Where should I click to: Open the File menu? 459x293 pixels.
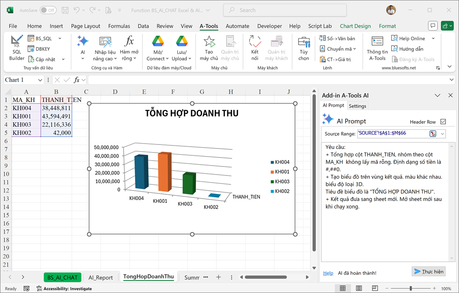coord(13,26)
